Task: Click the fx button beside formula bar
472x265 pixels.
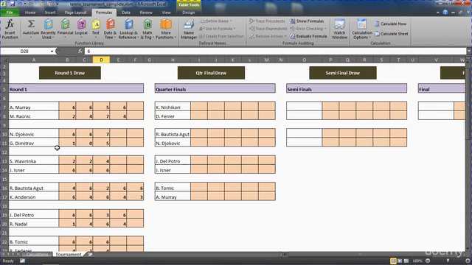Action: click(80, 52)
